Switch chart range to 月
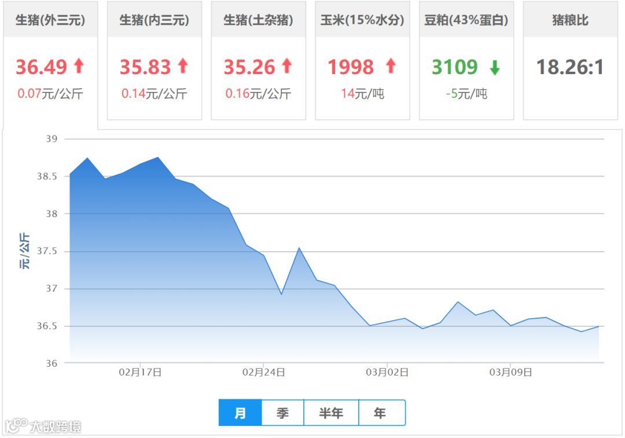This screenshot has width=625, height=438. coord(240,413)
